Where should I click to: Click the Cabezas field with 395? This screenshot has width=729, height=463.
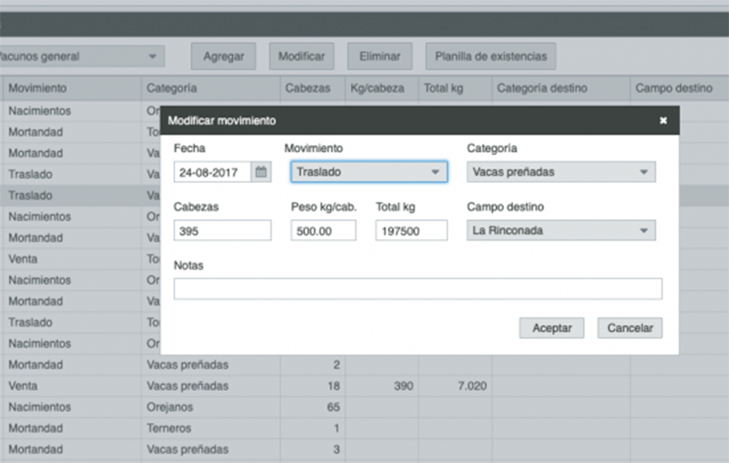tap(222, 230)
